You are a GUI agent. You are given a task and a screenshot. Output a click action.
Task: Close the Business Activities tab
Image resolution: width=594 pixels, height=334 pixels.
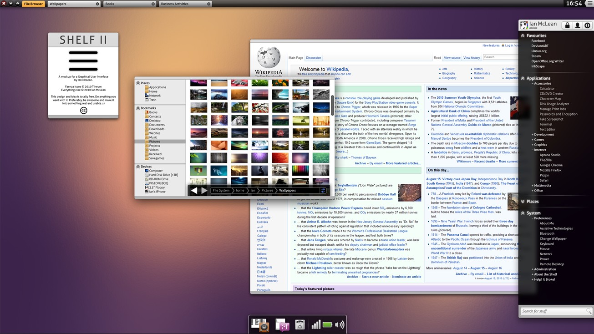(209, 4)
